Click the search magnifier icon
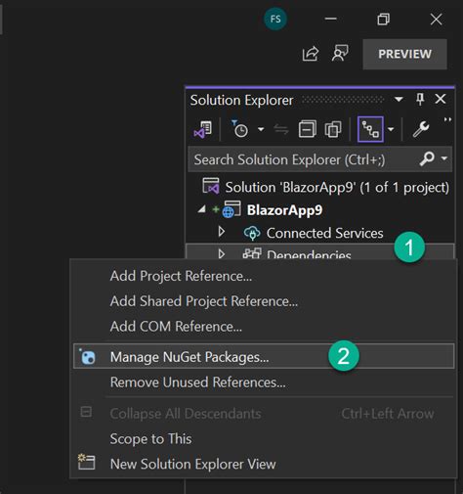The width and height of the screenshot is (463, 494). pyautogui.click(x=427, y=158)
